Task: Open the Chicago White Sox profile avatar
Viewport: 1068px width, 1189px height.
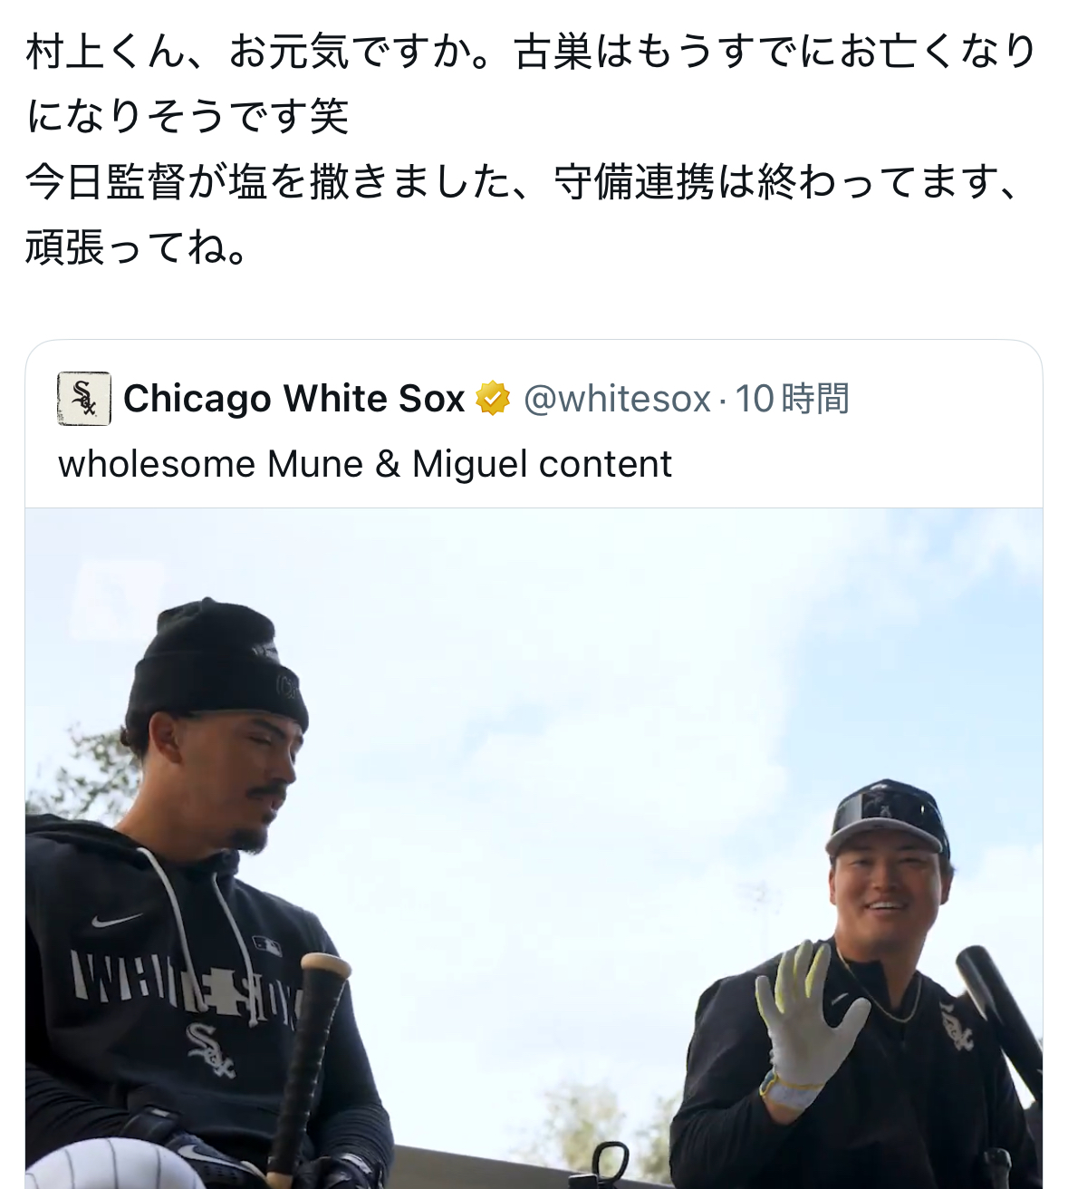Action: tap(84, 399)
